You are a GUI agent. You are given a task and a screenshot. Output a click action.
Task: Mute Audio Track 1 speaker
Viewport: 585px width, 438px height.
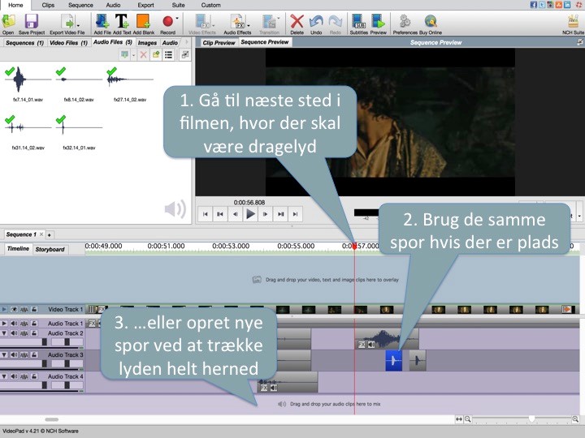(14, 324)
